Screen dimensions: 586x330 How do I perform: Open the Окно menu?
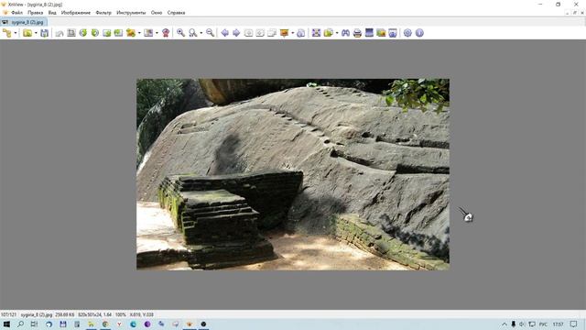[157, 13]
